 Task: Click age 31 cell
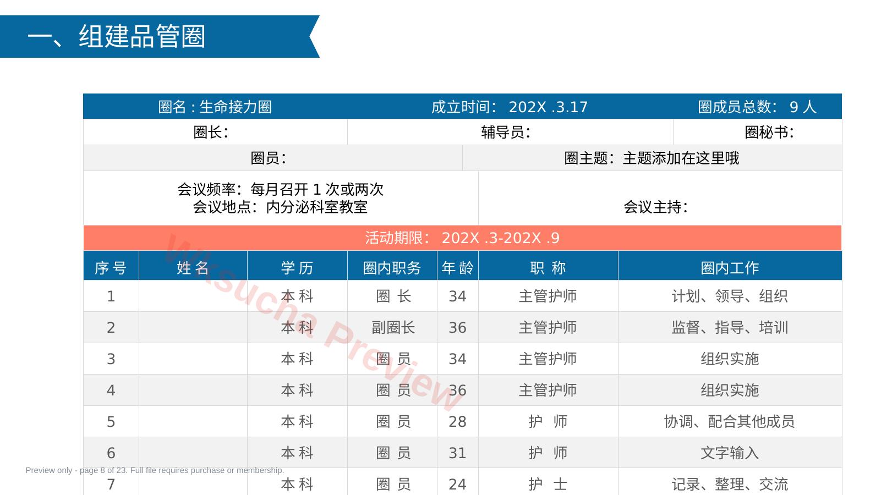point(458,453)
